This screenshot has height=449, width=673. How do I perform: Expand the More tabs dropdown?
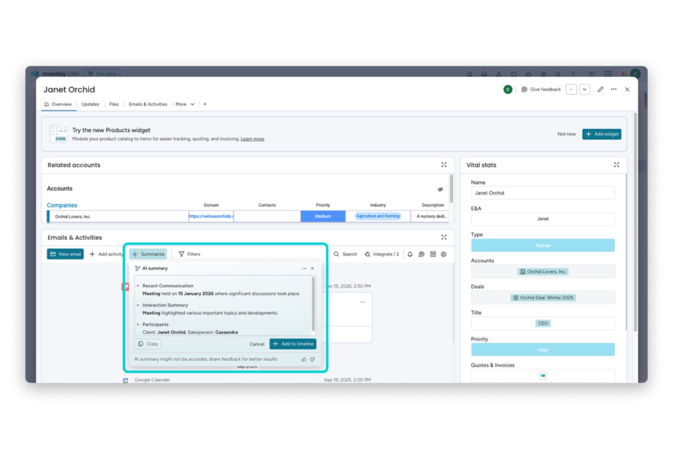[185, 105]
